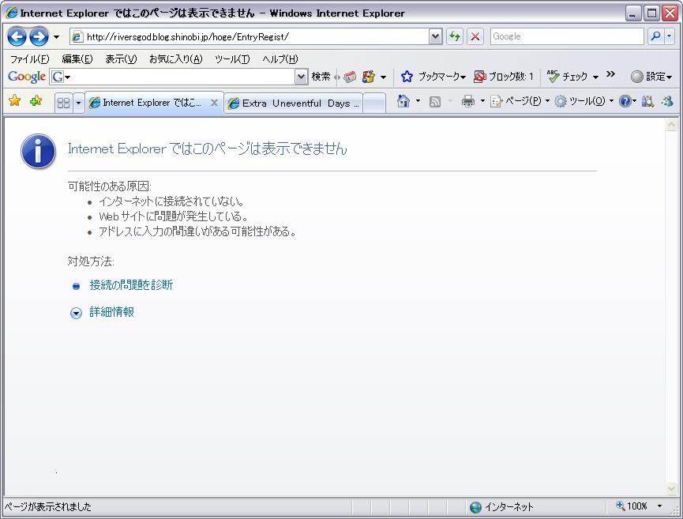Open the recent pages dropdown beside Forward button
Screen dimensions: 683x519
pyautogui.click(x=56, y=37)
